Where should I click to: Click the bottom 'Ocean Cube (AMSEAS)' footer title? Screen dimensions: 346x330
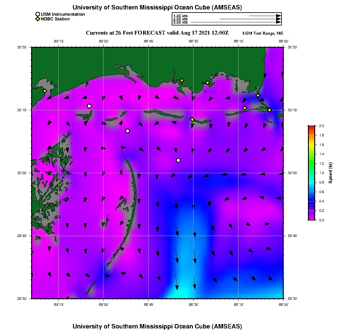coord(157,326)
